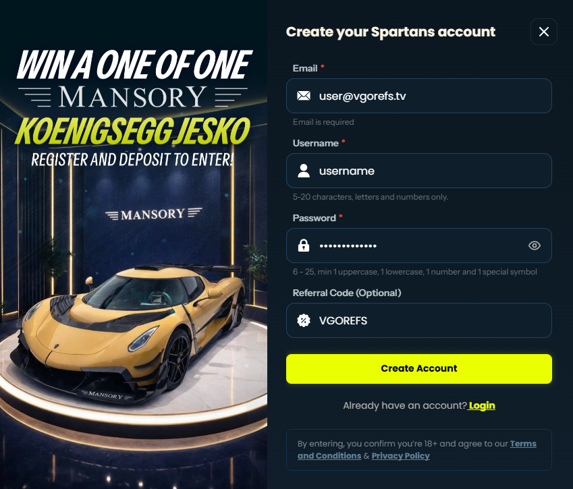Click the padlock icon in Password field
The width and height of the screenshot is (573, 489).
[303, 246]
